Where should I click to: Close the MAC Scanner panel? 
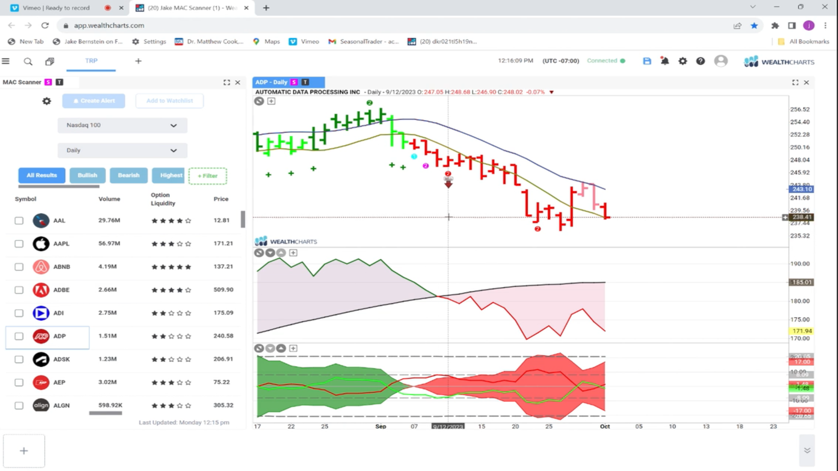[238, 82]
